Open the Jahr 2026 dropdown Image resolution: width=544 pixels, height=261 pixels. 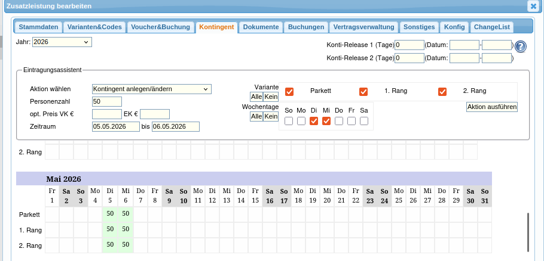pos(62,42)
